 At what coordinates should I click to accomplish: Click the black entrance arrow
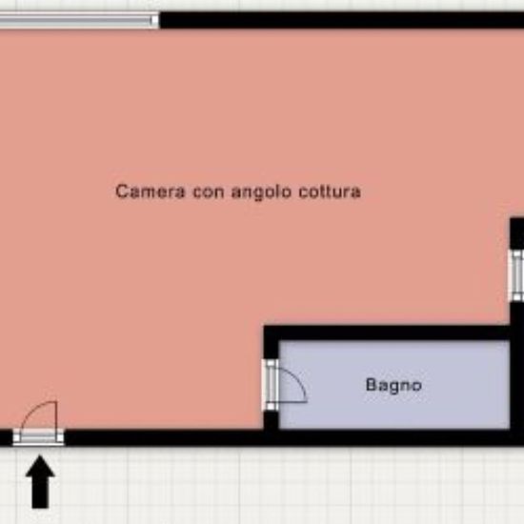pos(40,481)
